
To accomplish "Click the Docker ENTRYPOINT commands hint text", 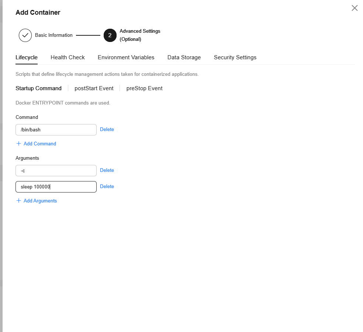I will pyautogui.click(x=63, y=103).
